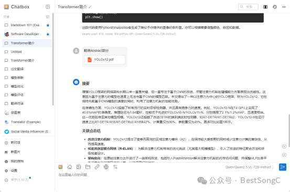Image resolution: width=290 pixels, height=192 pixels.
Task: Open the 模型串联 conversation
Action: [27, 78]
